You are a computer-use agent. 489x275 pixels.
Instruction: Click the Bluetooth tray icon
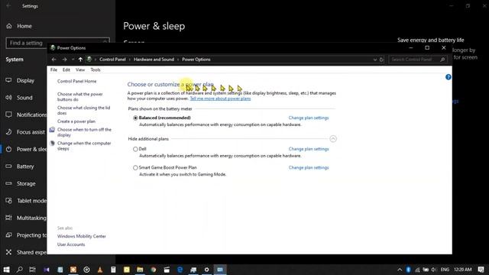coord(408,270)
